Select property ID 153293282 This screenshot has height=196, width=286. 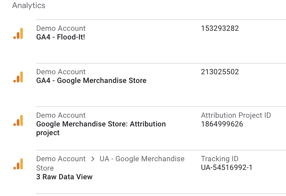(220, 28)
